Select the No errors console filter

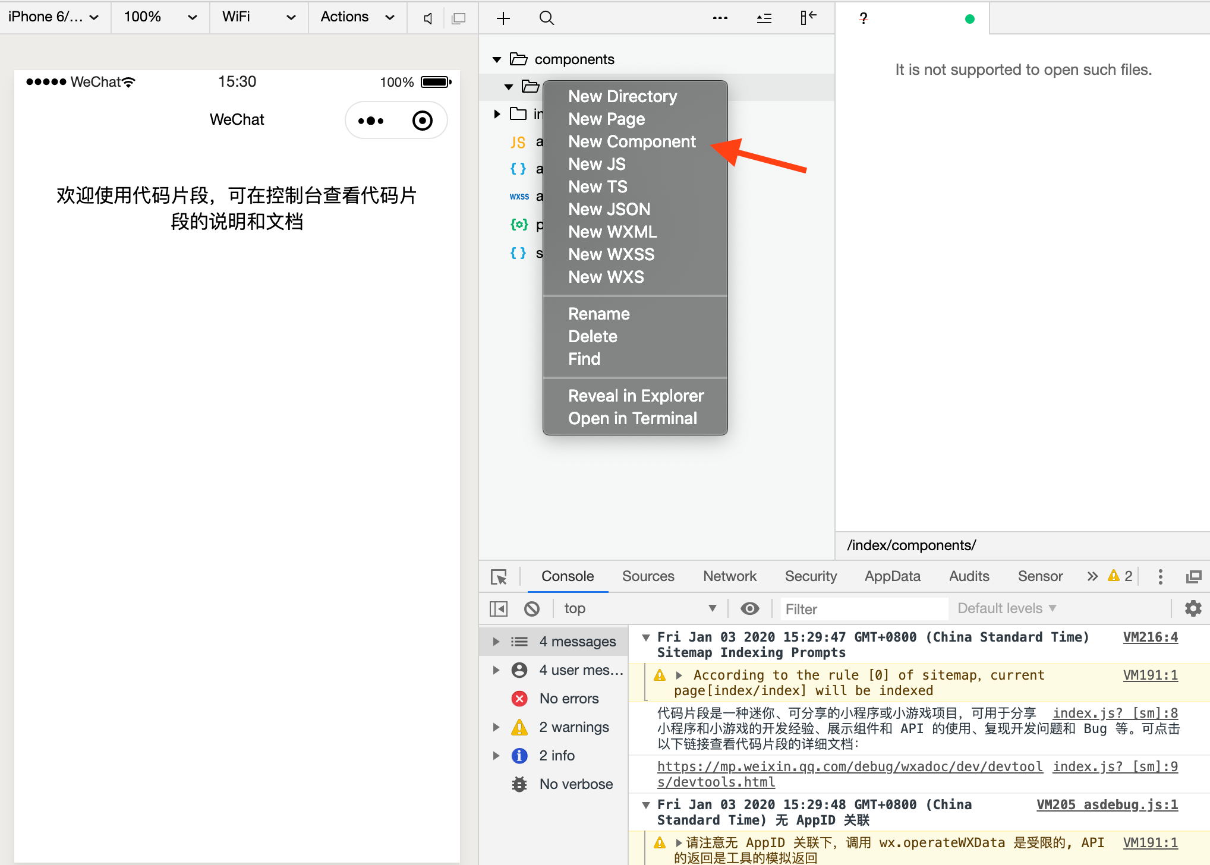[569, 698]
